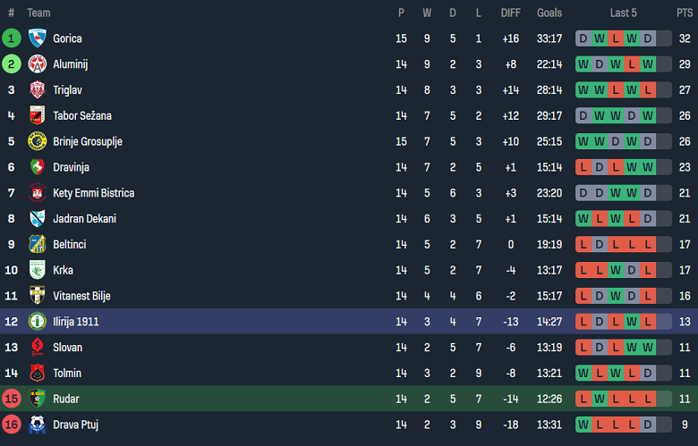
Task: Click the Gorica club crest icon
Action: tap(38, 38)
